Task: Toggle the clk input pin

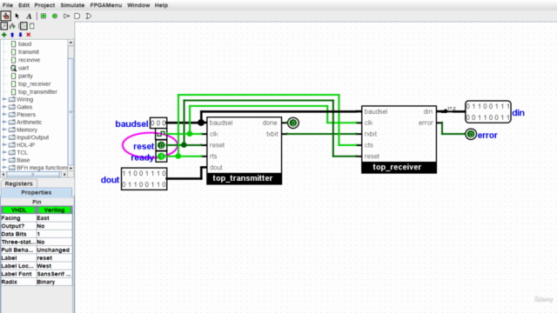Action: [x=161, y=134]
